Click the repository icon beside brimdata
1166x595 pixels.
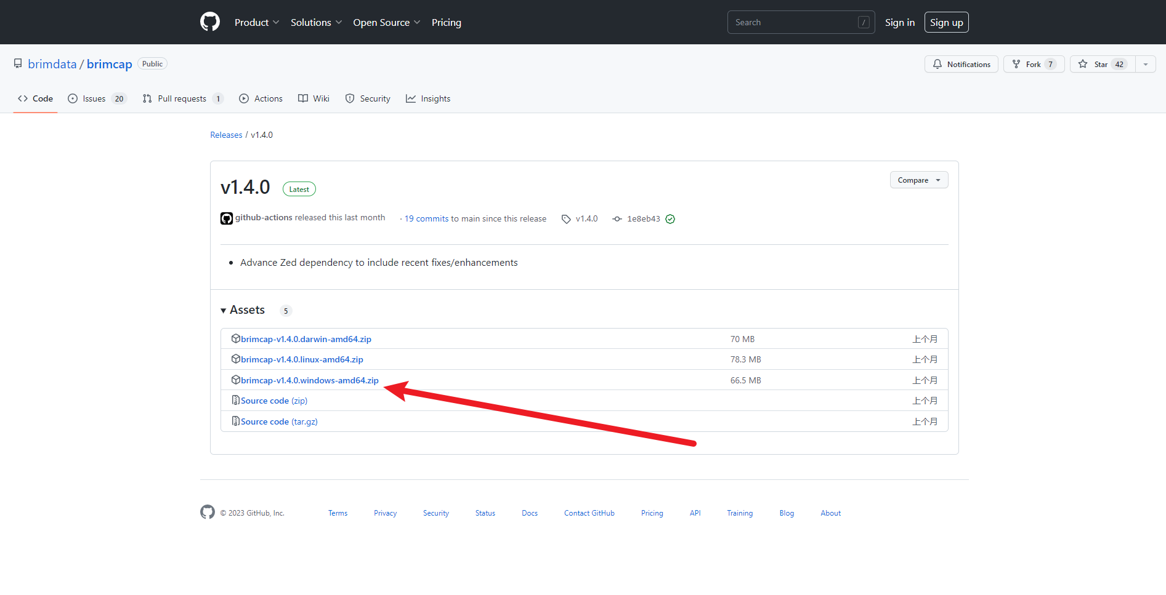[18, 63]
